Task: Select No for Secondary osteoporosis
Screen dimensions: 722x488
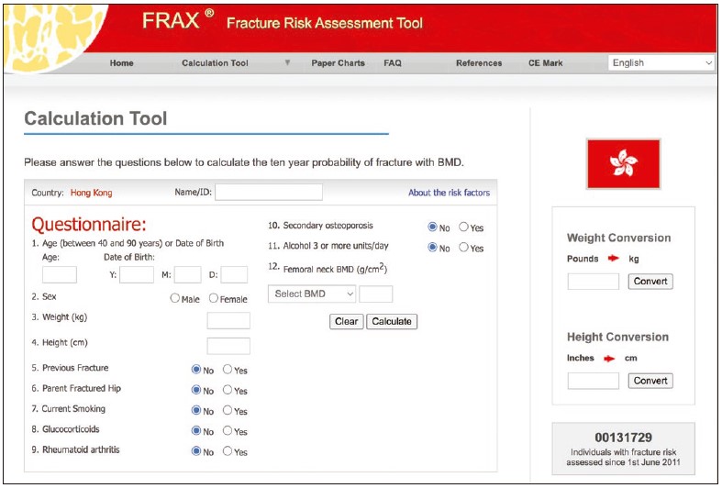Action: 432,227
